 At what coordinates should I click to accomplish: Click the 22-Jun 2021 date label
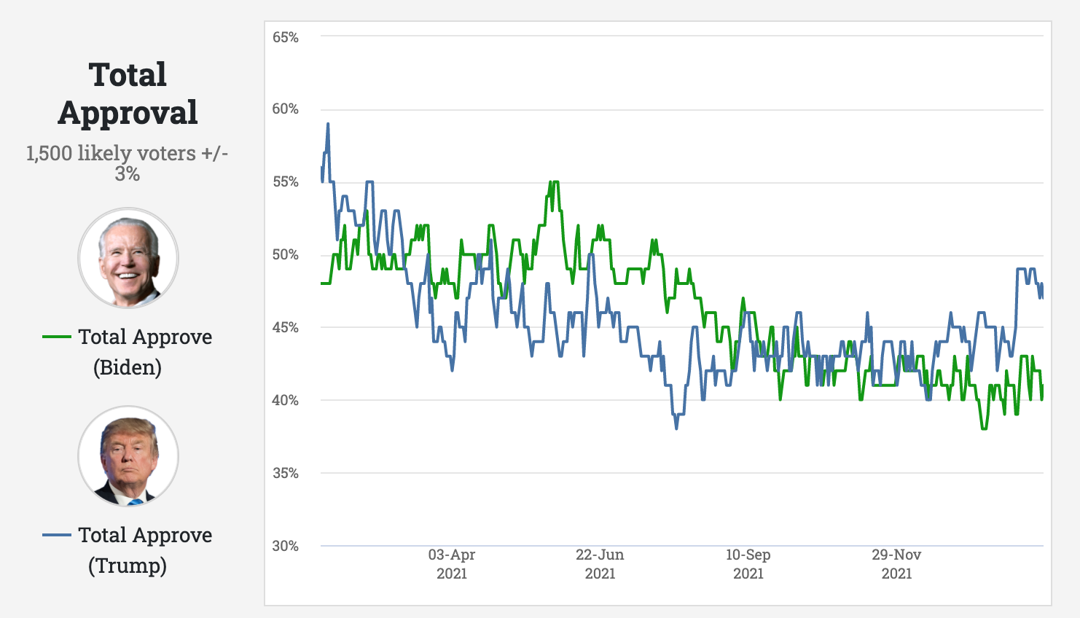coord(600,564)
